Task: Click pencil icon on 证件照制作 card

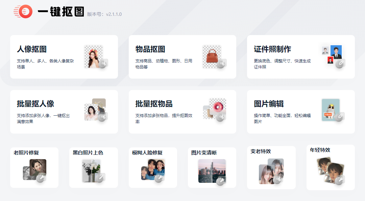Action: tap(341, 63)
